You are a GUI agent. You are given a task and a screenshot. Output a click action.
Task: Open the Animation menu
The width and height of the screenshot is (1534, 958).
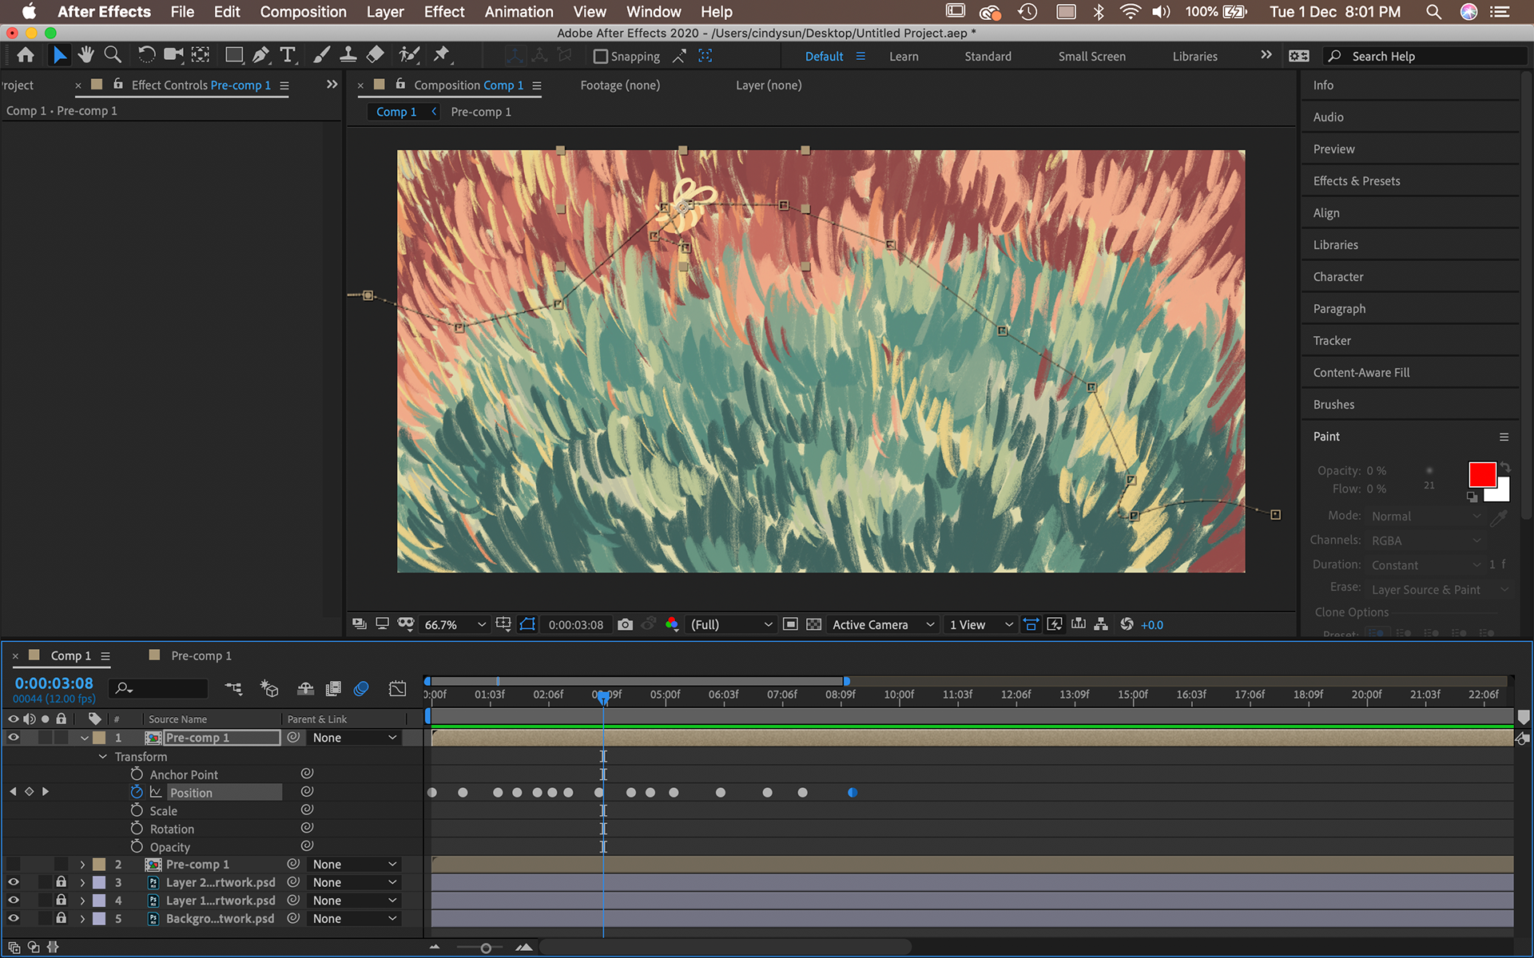(519, 12)
